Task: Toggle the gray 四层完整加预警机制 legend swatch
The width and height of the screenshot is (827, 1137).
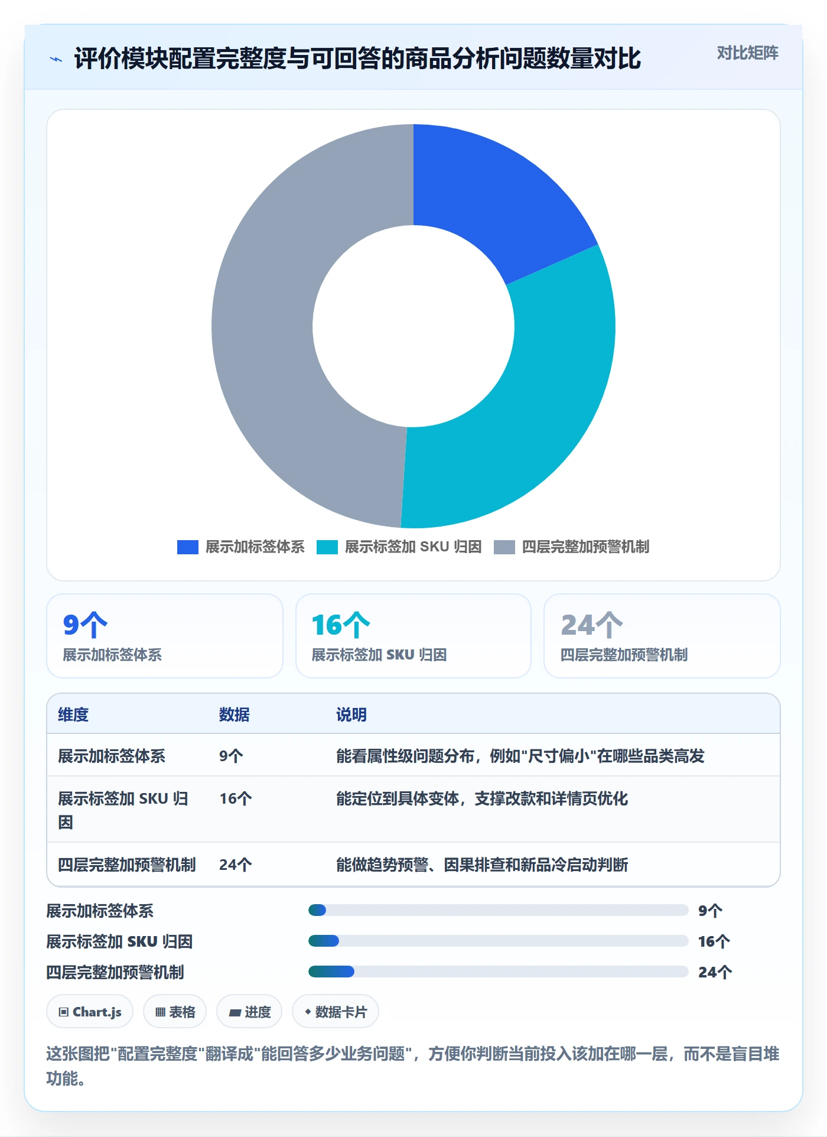Action: coord(504,547)
